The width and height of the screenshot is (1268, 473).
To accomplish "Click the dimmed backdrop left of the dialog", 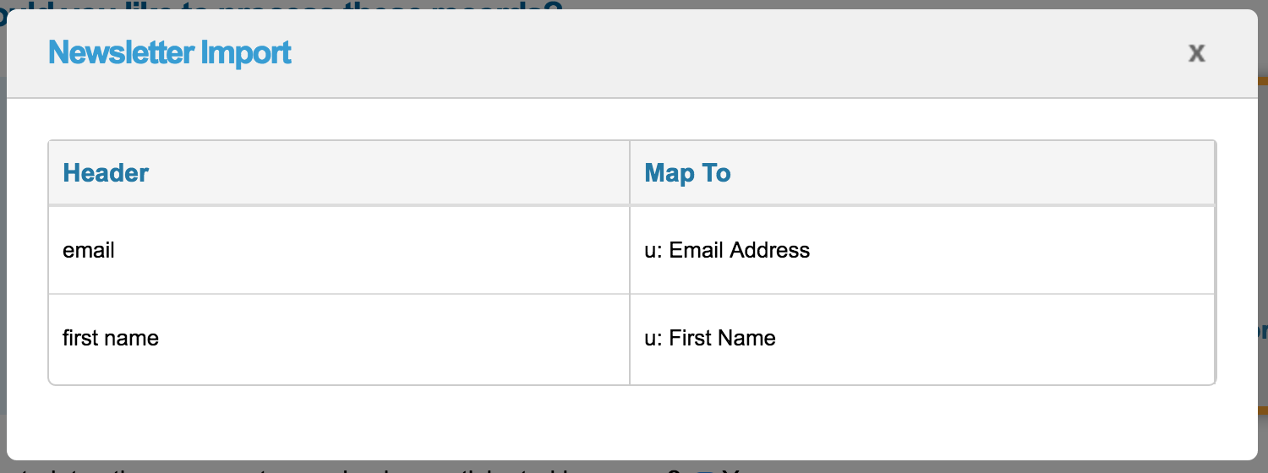I will tap(3, 253).
